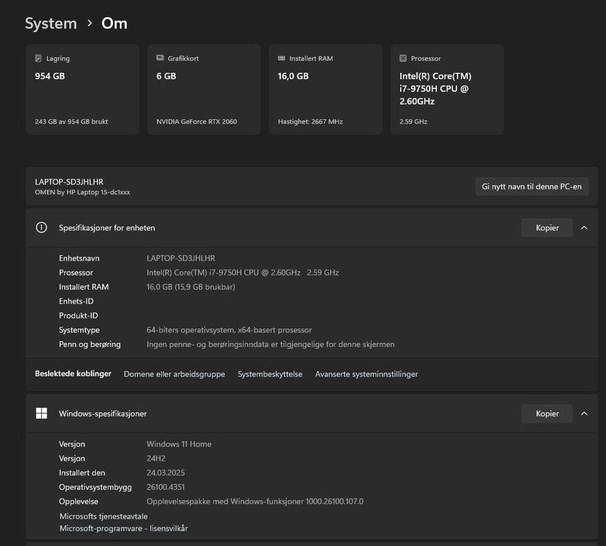Viewport: 606px width, 546px height.
Task: Click the info icon beside Spesifikasjoner for enheten
Action: point(42,228)
